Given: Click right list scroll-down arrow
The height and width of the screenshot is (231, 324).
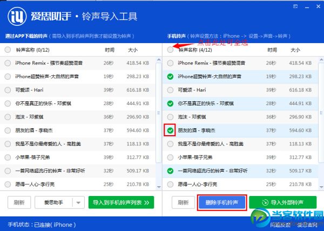Looking at the screenshot, I should point(321,187).
